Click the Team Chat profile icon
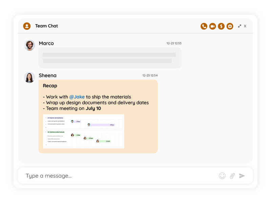 27,26
